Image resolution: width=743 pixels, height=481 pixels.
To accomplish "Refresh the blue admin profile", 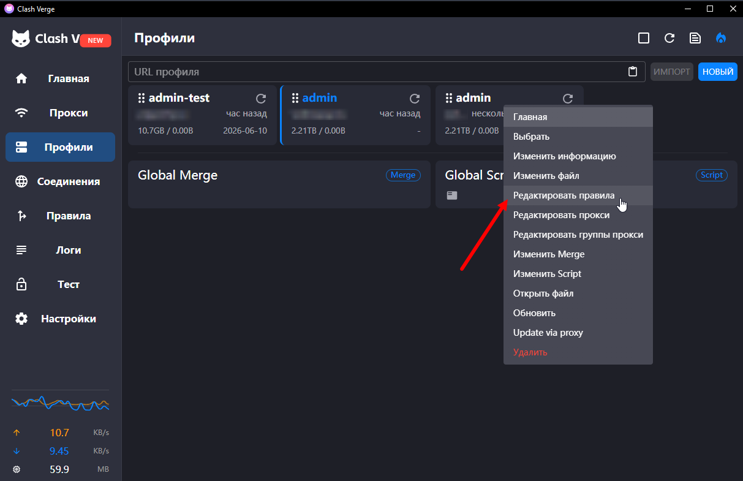I will [415, 98].
